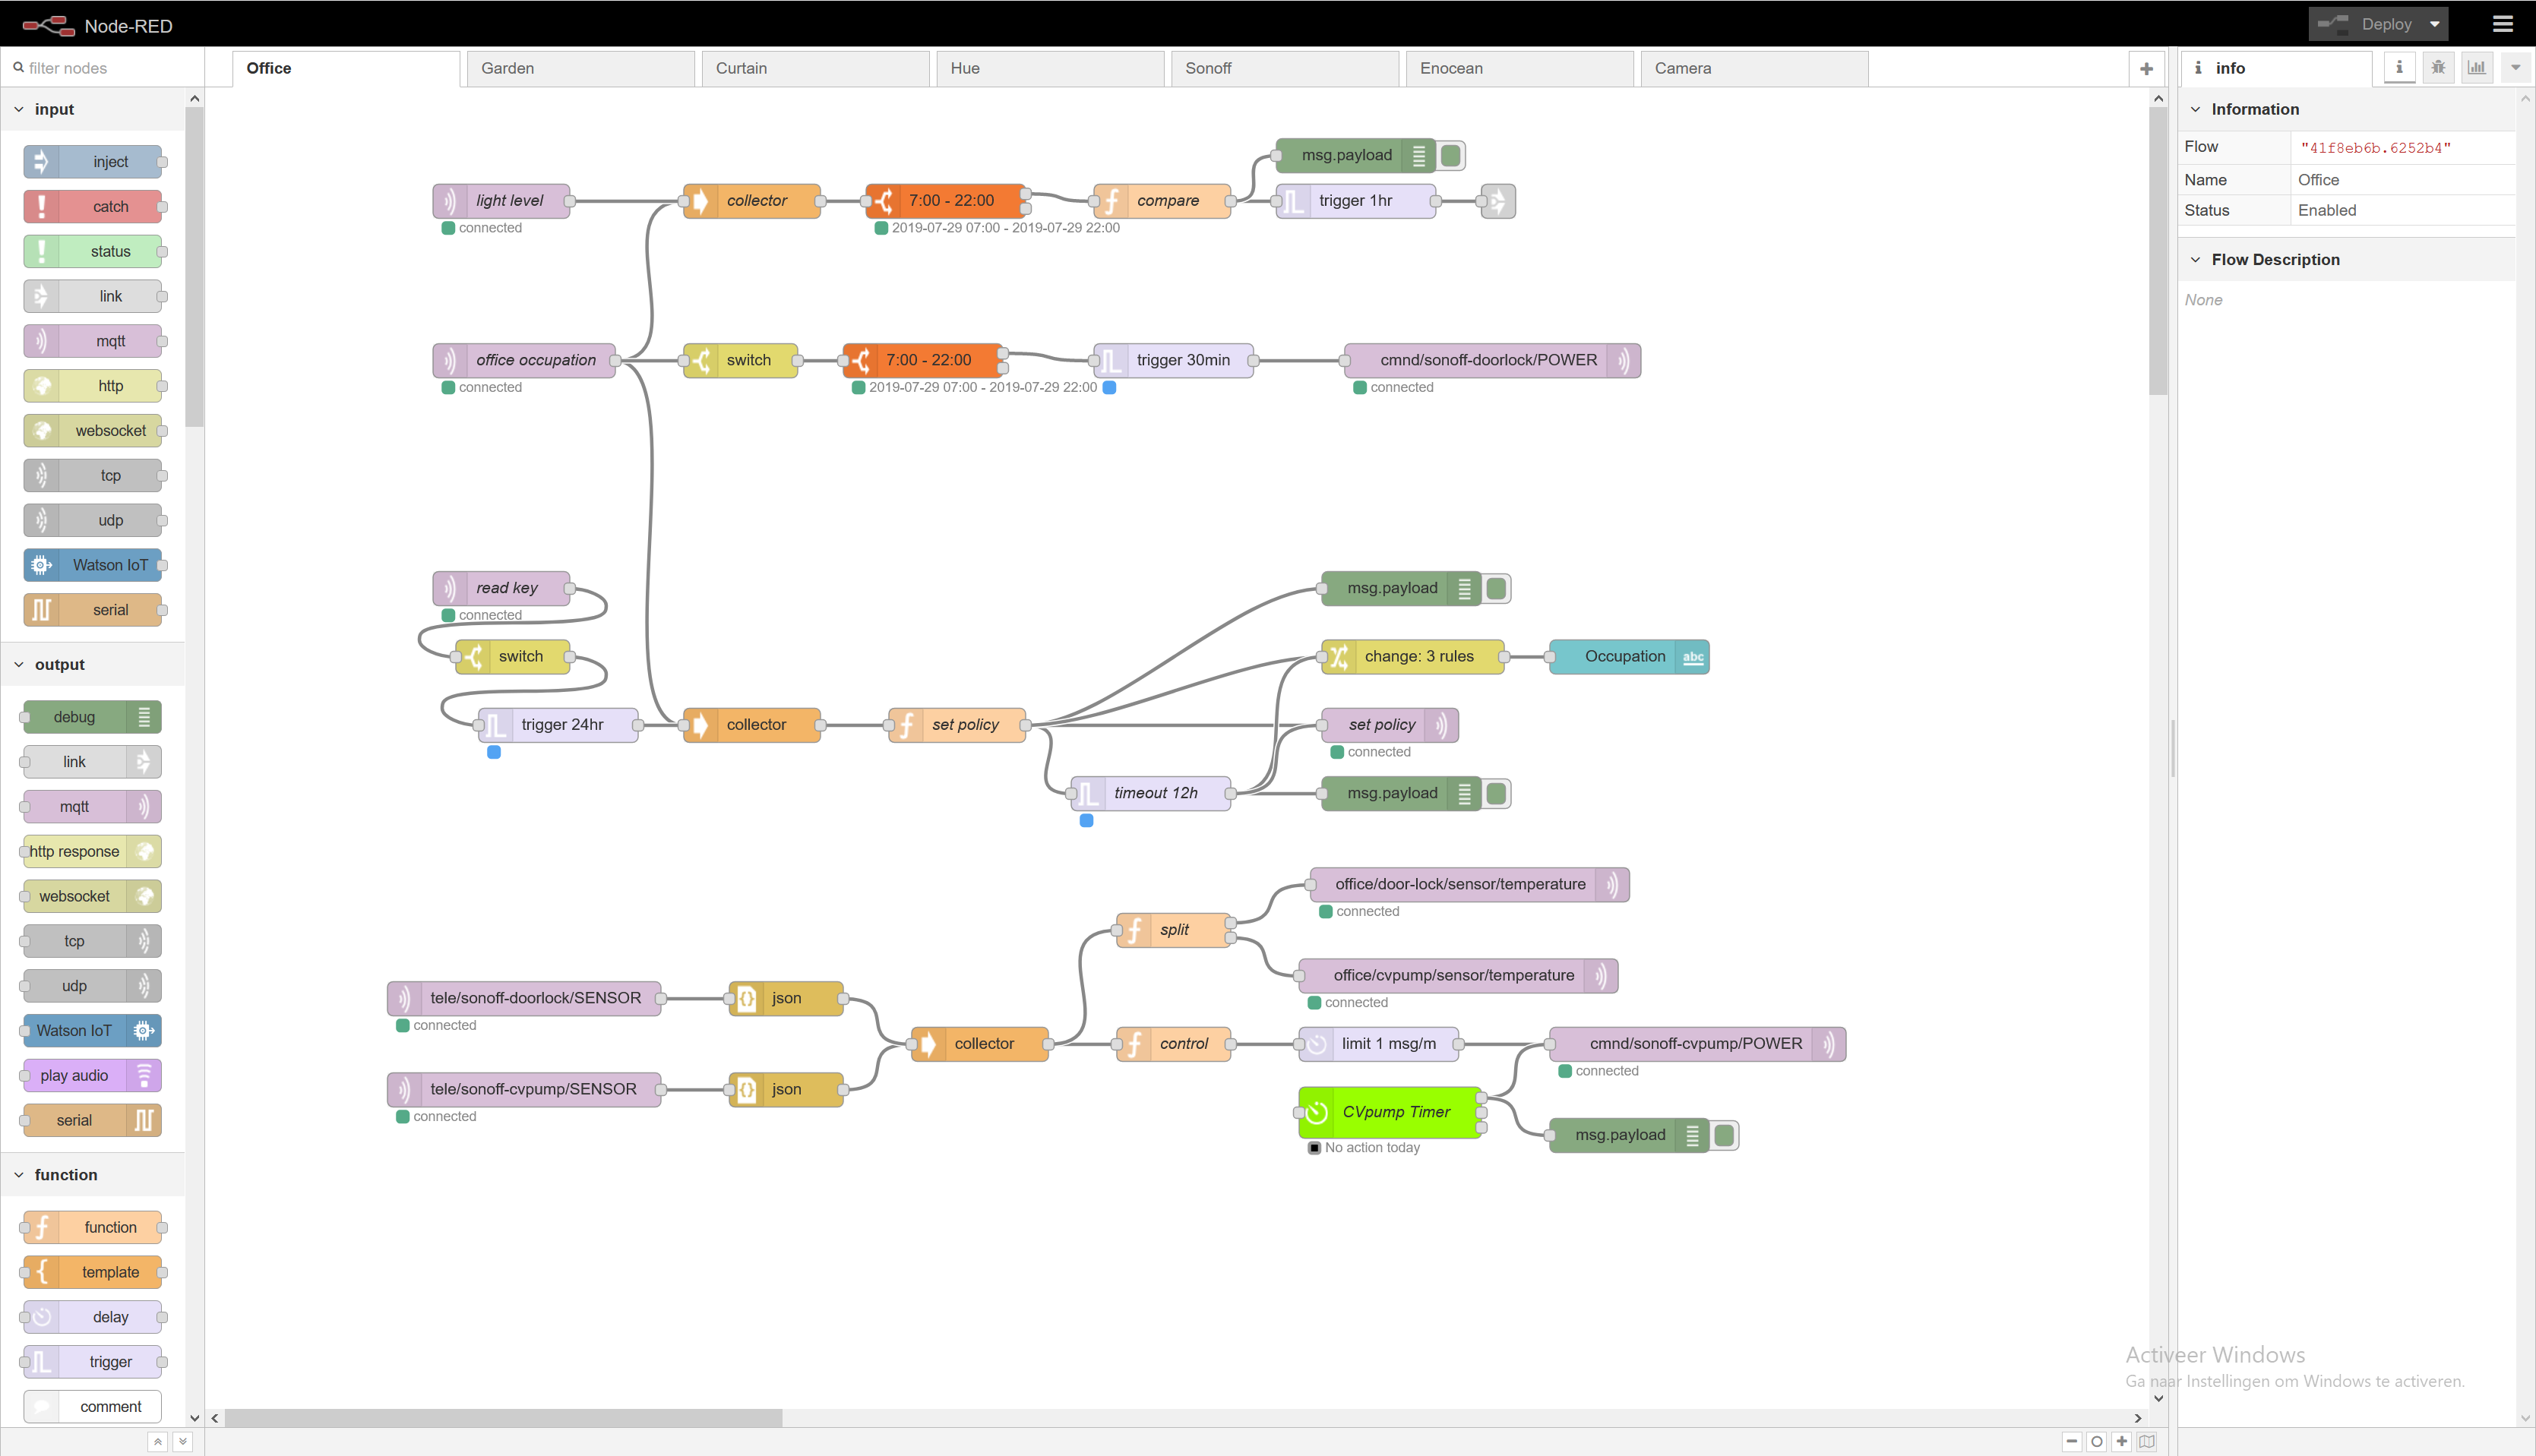
Task: Toggle debug node below set policy output
Action: click(x=1496, y=794)
